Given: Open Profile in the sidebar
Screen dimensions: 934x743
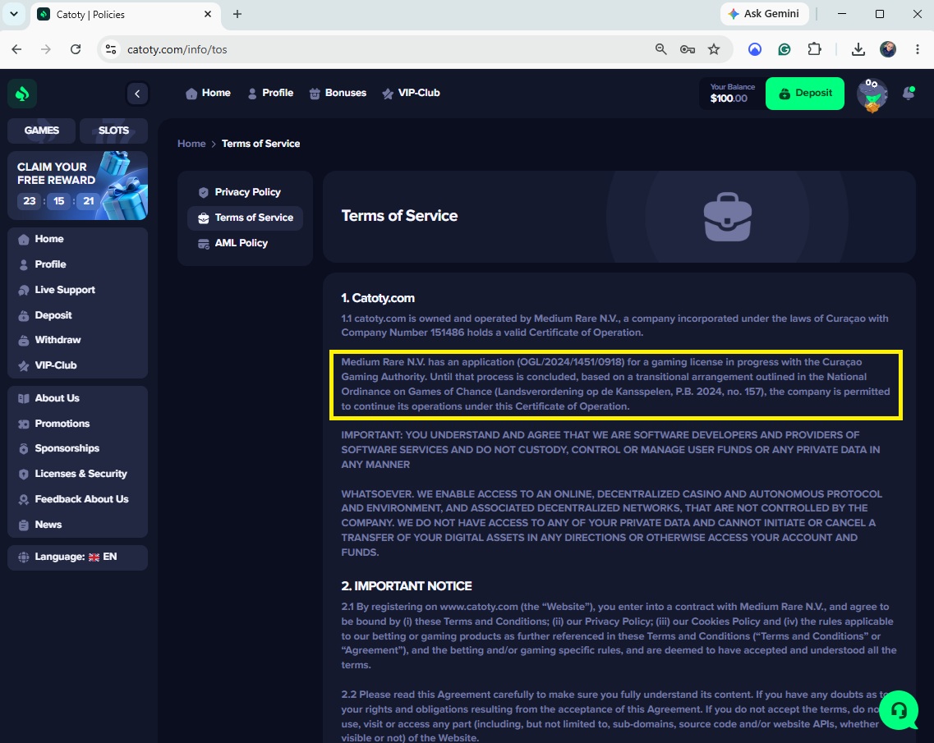Looking at the screenshot, I should tap(77, 264).
